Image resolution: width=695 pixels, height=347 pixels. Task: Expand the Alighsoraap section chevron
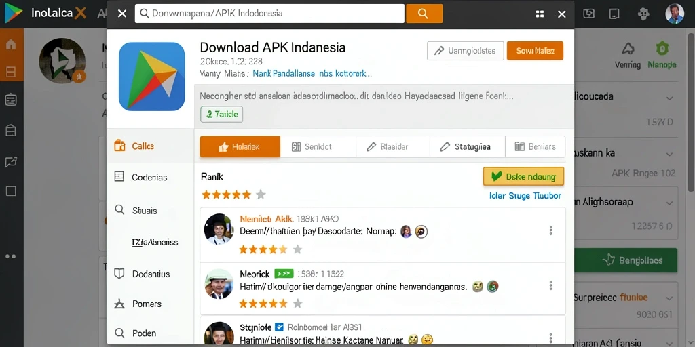tap(669, 203)
